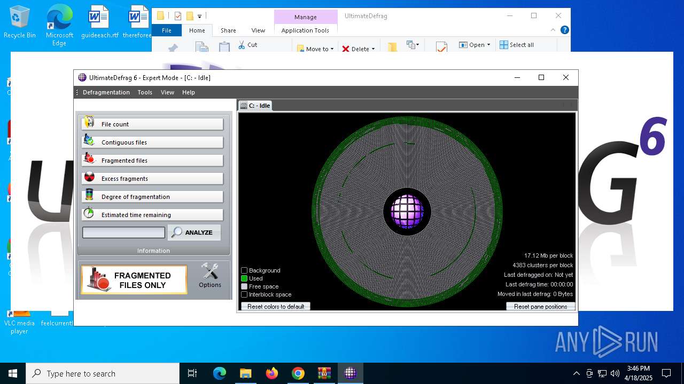
Task: Toggle the Free space color box
Action: [244, 286]
